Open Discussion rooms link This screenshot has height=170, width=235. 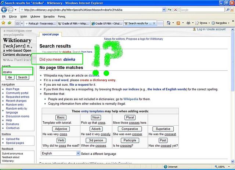18,116
